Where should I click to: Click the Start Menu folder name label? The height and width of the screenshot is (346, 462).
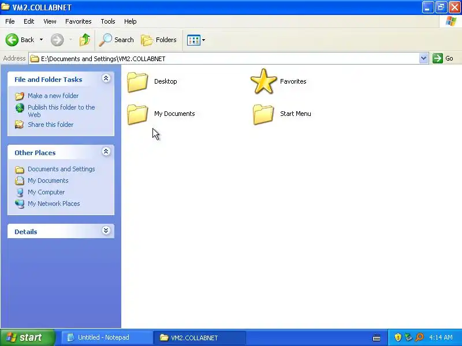tap(296, 114)
